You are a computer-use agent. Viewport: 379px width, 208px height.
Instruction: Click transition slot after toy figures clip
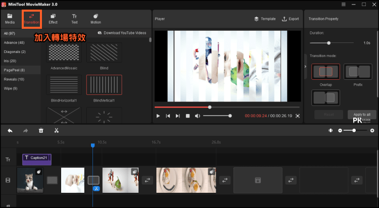148,180
